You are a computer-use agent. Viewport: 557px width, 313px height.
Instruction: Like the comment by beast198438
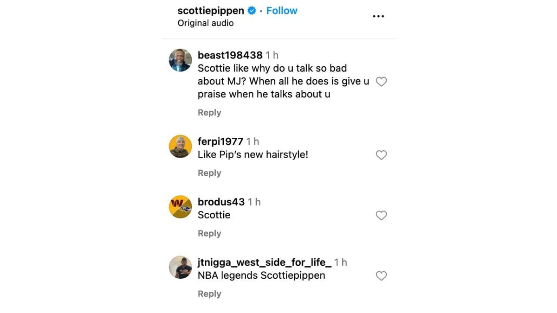tap(381, 82)
